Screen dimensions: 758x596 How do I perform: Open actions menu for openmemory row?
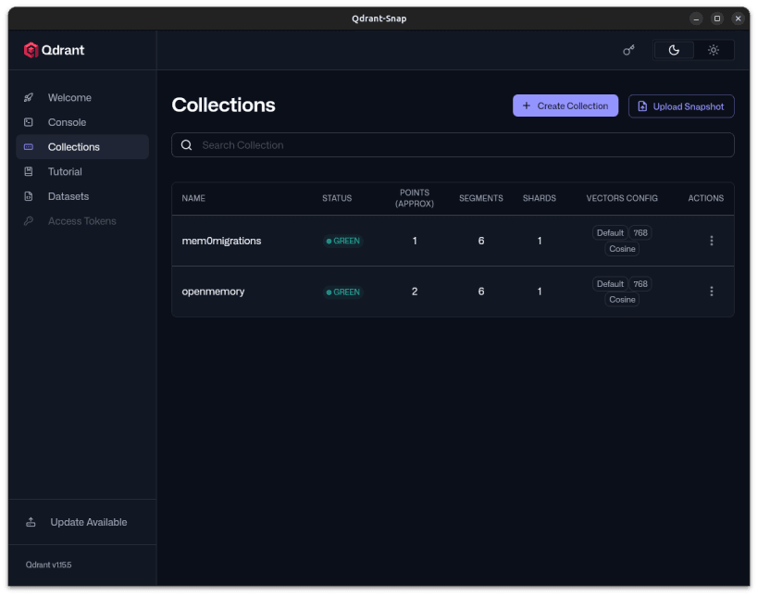point(711,292)
